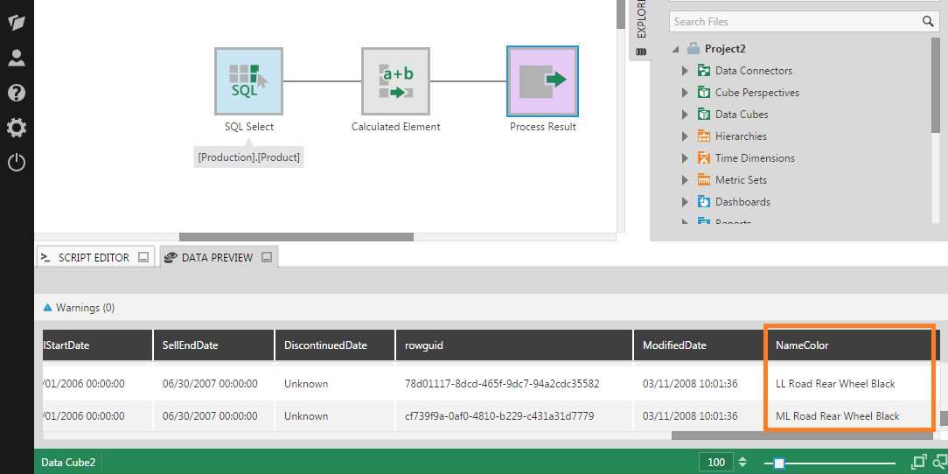Click the power log off icon
Viewport: 948px width, 474px height.
click(17, 163)
